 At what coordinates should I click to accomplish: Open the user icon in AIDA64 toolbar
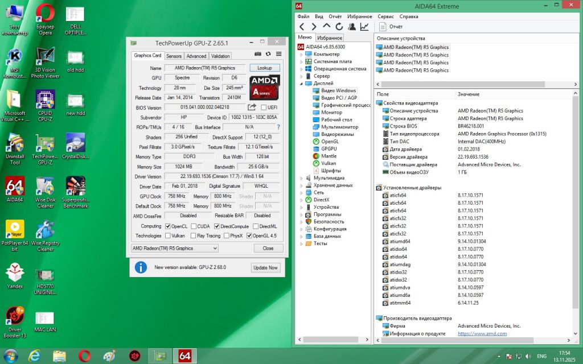pos(352,27)
